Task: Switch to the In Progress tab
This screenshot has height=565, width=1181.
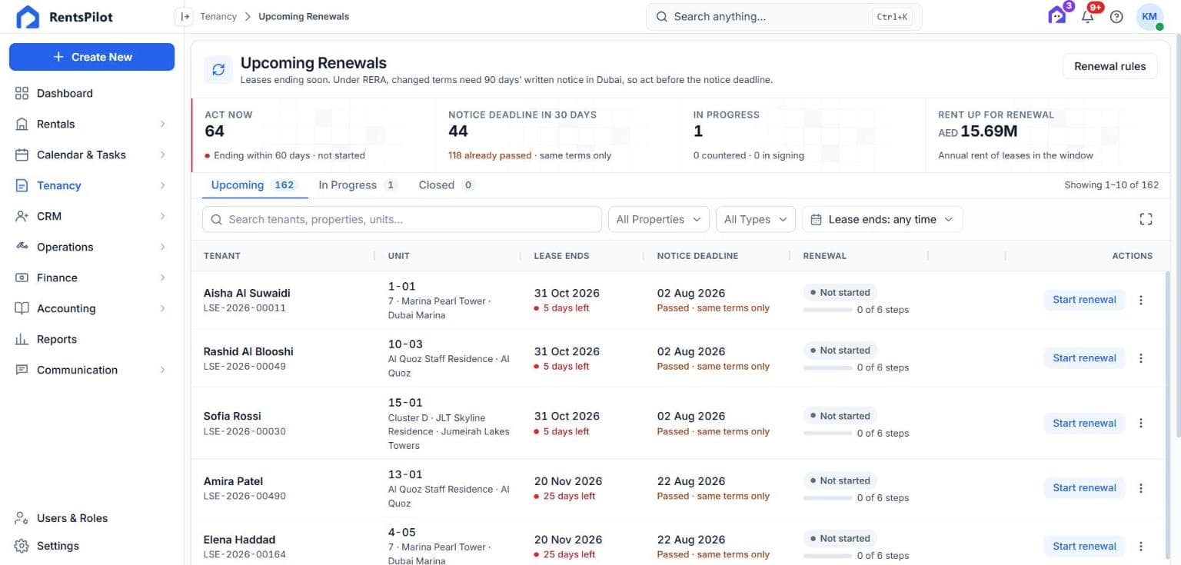Action: click(x=358, y=185)
